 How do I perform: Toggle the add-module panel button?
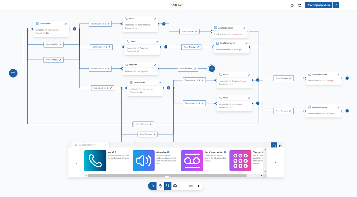[168, 186]
